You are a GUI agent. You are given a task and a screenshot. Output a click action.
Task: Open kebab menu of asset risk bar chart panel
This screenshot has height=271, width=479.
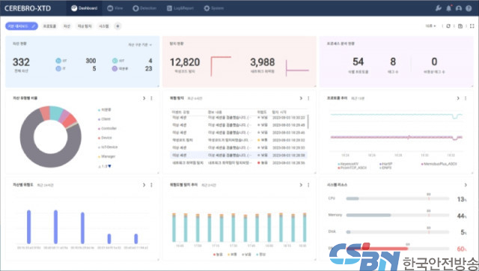[x=151, y=185]
